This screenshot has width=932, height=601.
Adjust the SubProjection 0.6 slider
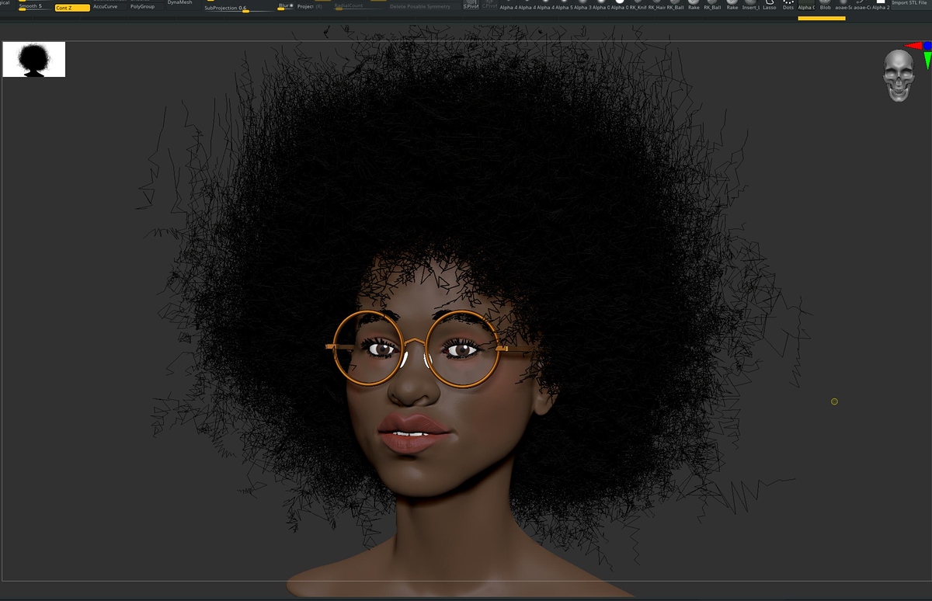[x=239, y=9]
